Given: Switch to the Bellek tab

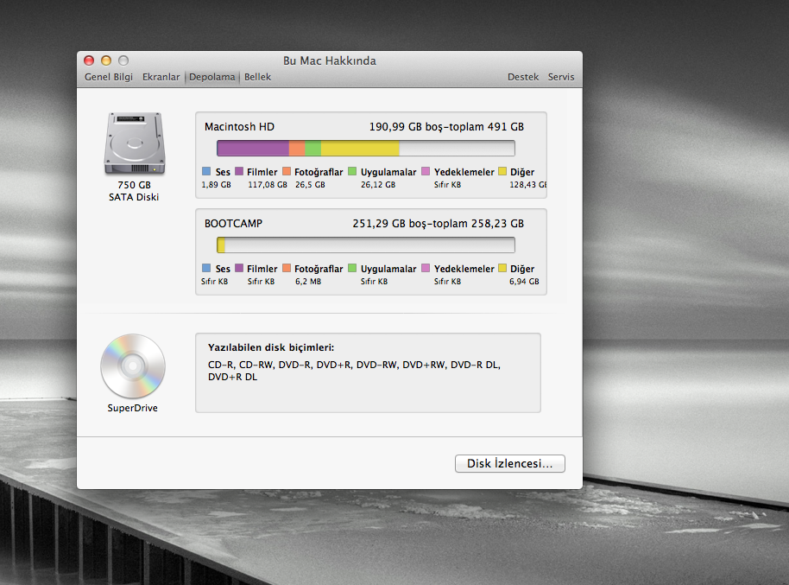Looking at the screenshot, I should coord(257,77).
